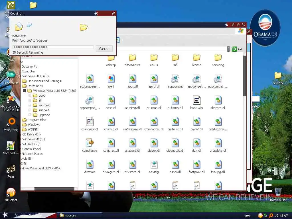This screenshot has height=219, width=292.
Task: Cancel the install.wim copy operation
Action: (x=104, y=48)
